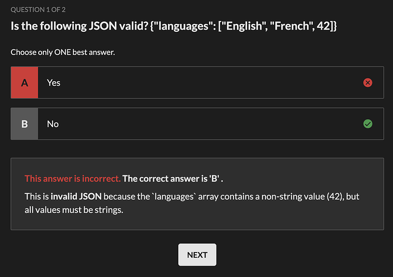The width and height of the screenshot is (393, 277).
Task: Click the `languages` code word in explanation
Action: [174, 196]
